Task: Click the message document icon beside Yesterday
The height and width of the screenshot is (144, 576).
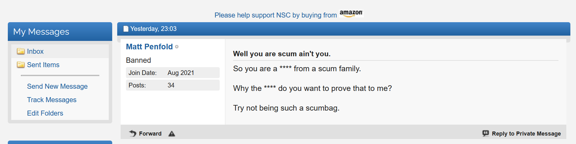Action: click(x=126, y=29)
